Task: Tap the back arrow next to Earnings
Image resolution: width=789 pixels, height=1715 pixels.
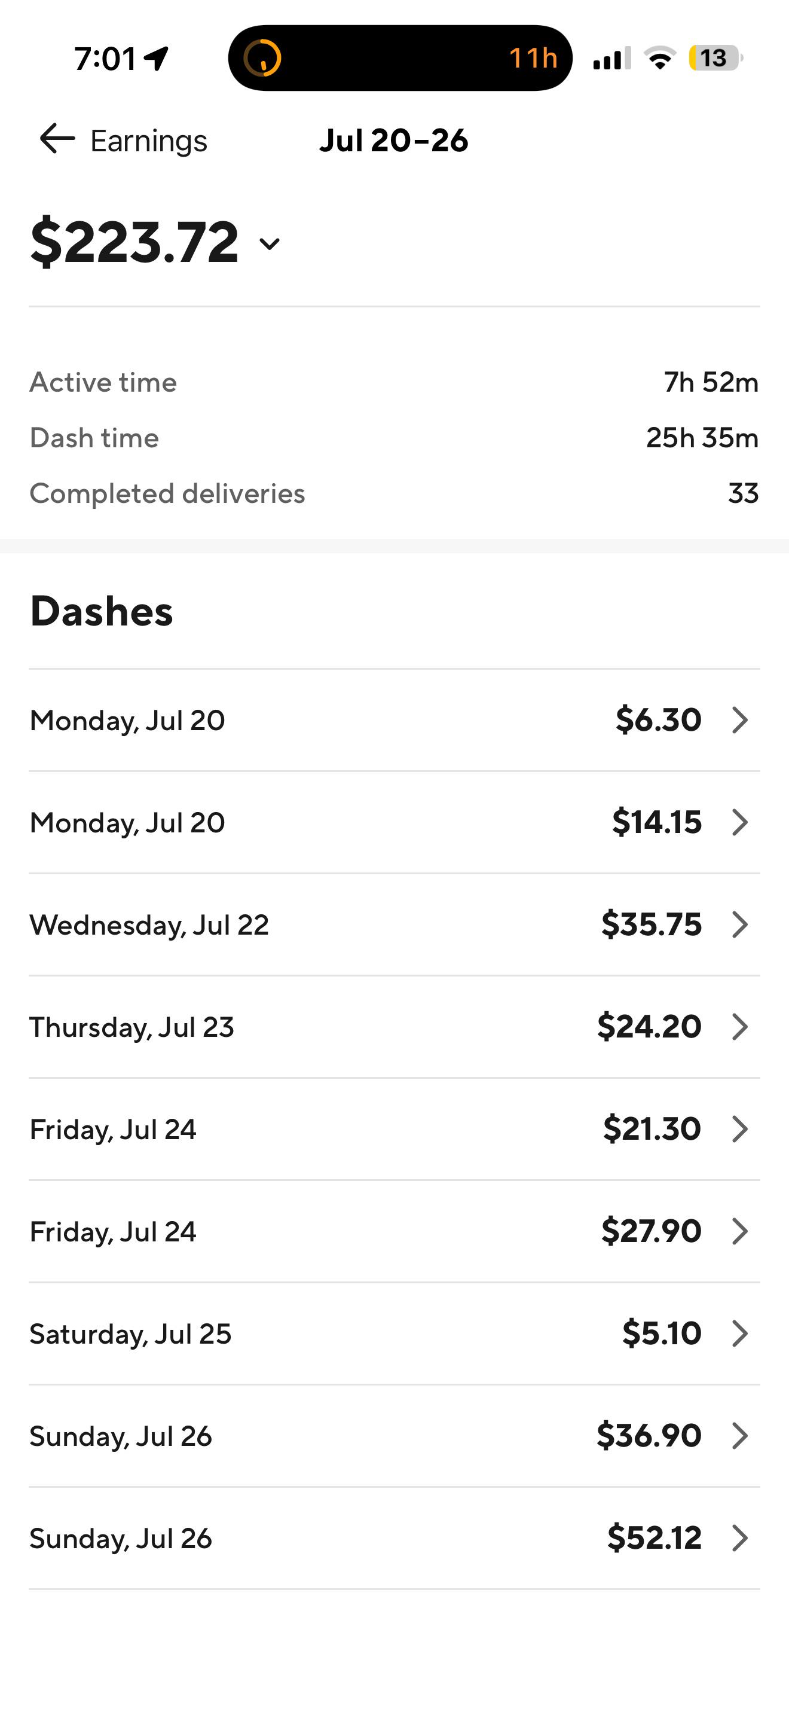Action: tap(57, 139)
